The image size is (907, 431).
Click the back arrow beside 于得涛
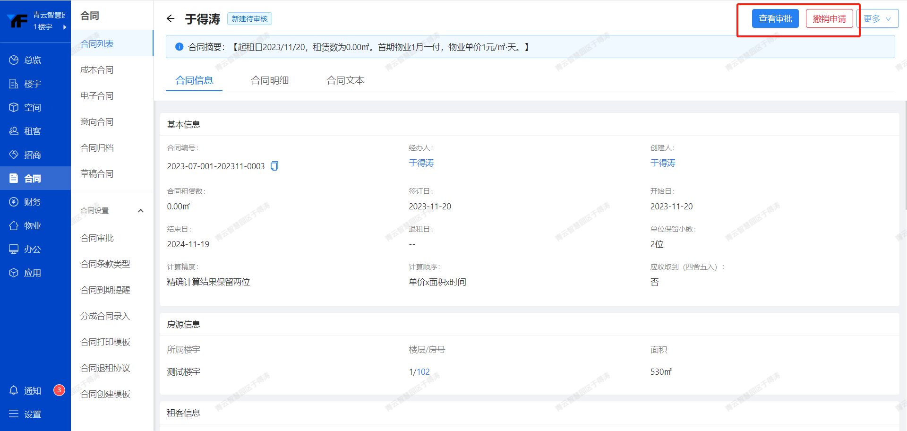tap(171, 19)
